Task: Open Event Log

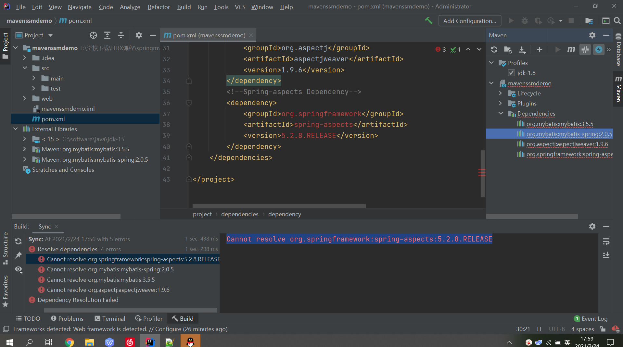Action: click(591, 318)
